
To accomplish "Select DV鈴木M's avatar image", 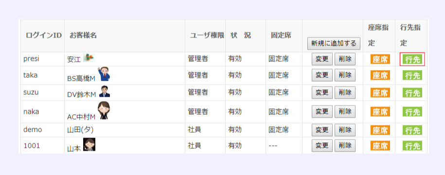I will pos(105,91).
